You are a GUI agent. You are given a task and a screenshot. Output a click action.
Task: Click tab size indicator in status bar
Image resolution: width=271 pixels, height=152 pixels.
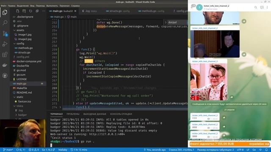pos(216,150)
